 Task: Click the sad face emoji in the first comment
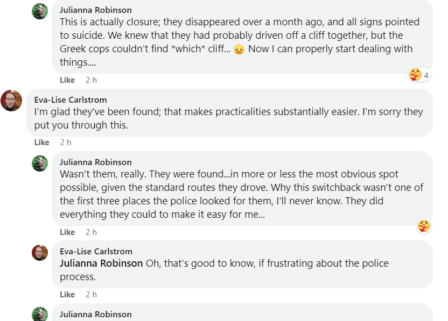[239, 49]
